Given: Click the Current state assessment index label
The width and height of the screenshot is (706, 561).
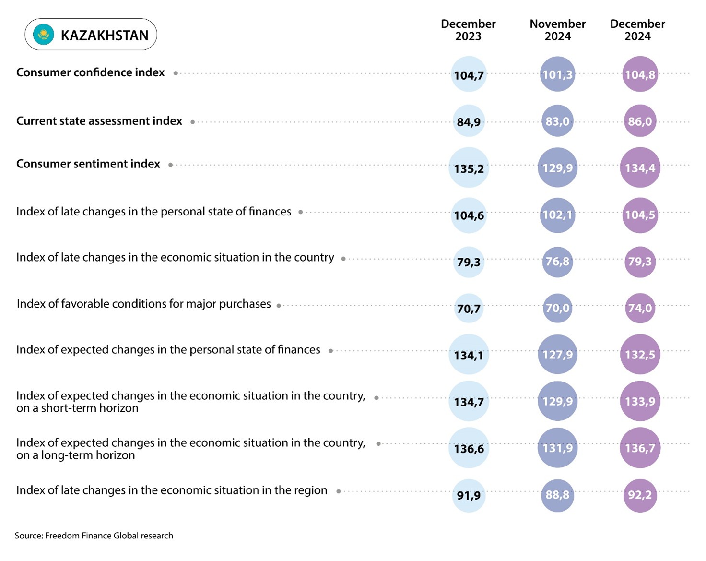Looking at the screenshot, I should (x=99, y=121).
